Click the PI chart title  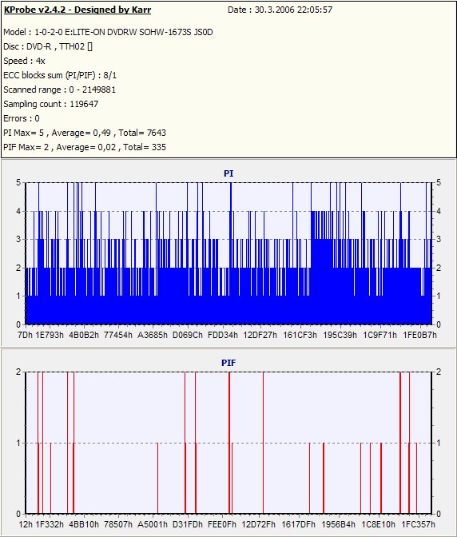coord(228,173)
